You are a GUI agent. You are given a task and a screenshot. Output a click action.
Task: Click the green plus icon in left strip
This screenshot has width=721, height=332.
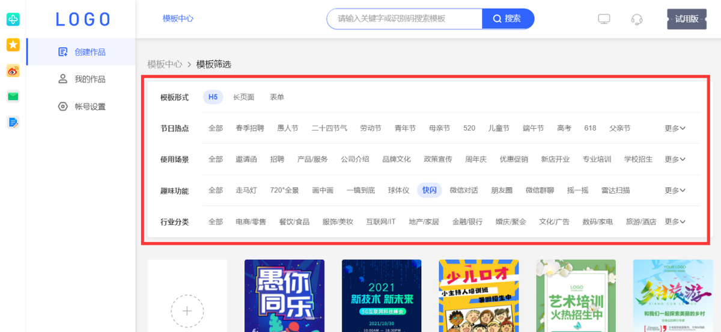13,20
